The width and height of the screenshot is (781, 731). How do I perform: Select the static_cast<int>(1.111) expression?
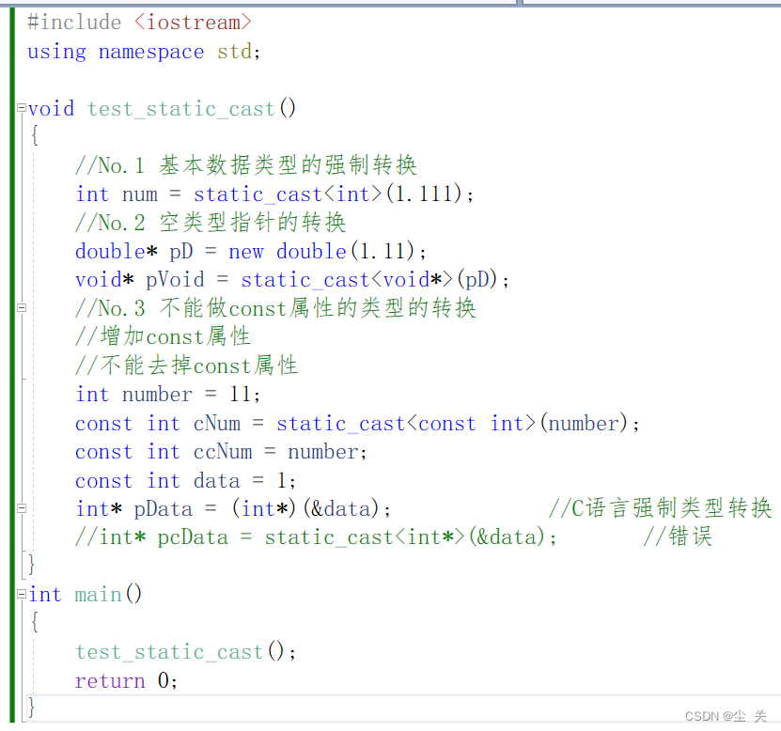coord(329,194)
